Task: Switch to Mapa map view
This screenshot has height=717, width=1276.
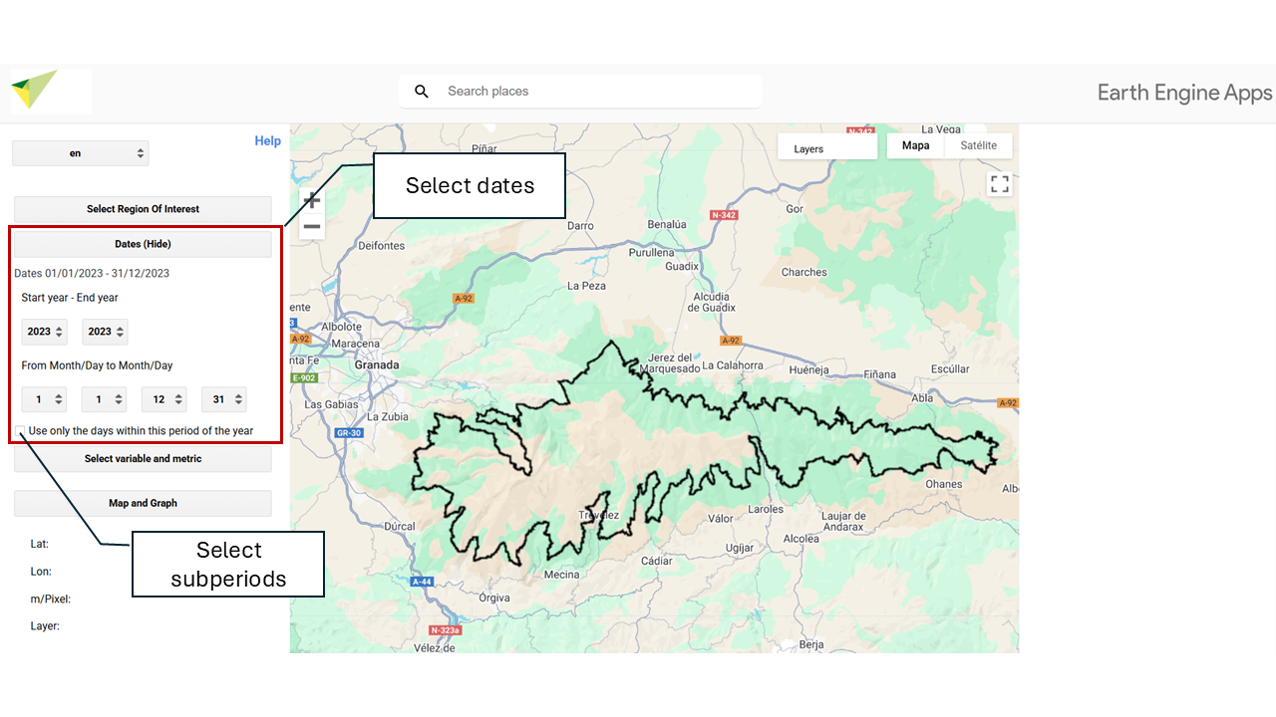Action: [x=915, y=145]
